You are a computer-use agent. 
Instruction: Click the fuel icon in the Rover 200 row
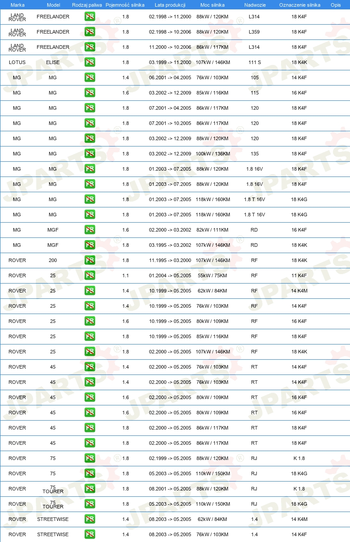click(90, 260)
